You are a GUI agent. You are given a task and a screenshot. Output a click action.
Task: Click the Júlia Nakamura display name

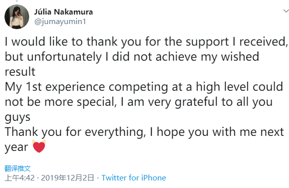tap(63, 12)
